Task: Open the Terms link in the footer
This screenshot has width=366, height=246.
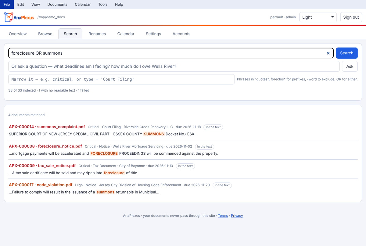Action: (x=223, y=215)
